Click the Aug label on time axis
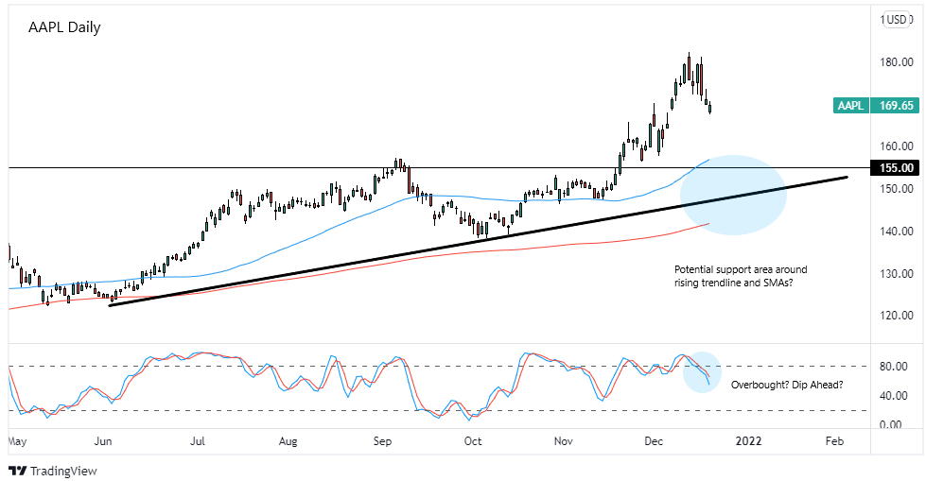This screenshot has height=481, width=926. 288,441
